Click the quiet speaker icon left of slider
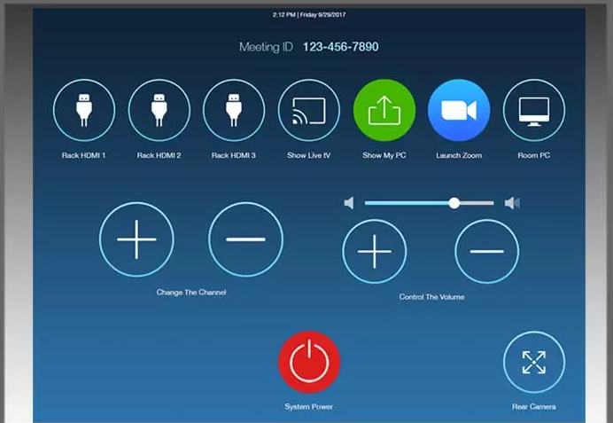Image resolution: width=613 pixels, height=423 pixels. point(349,203)
